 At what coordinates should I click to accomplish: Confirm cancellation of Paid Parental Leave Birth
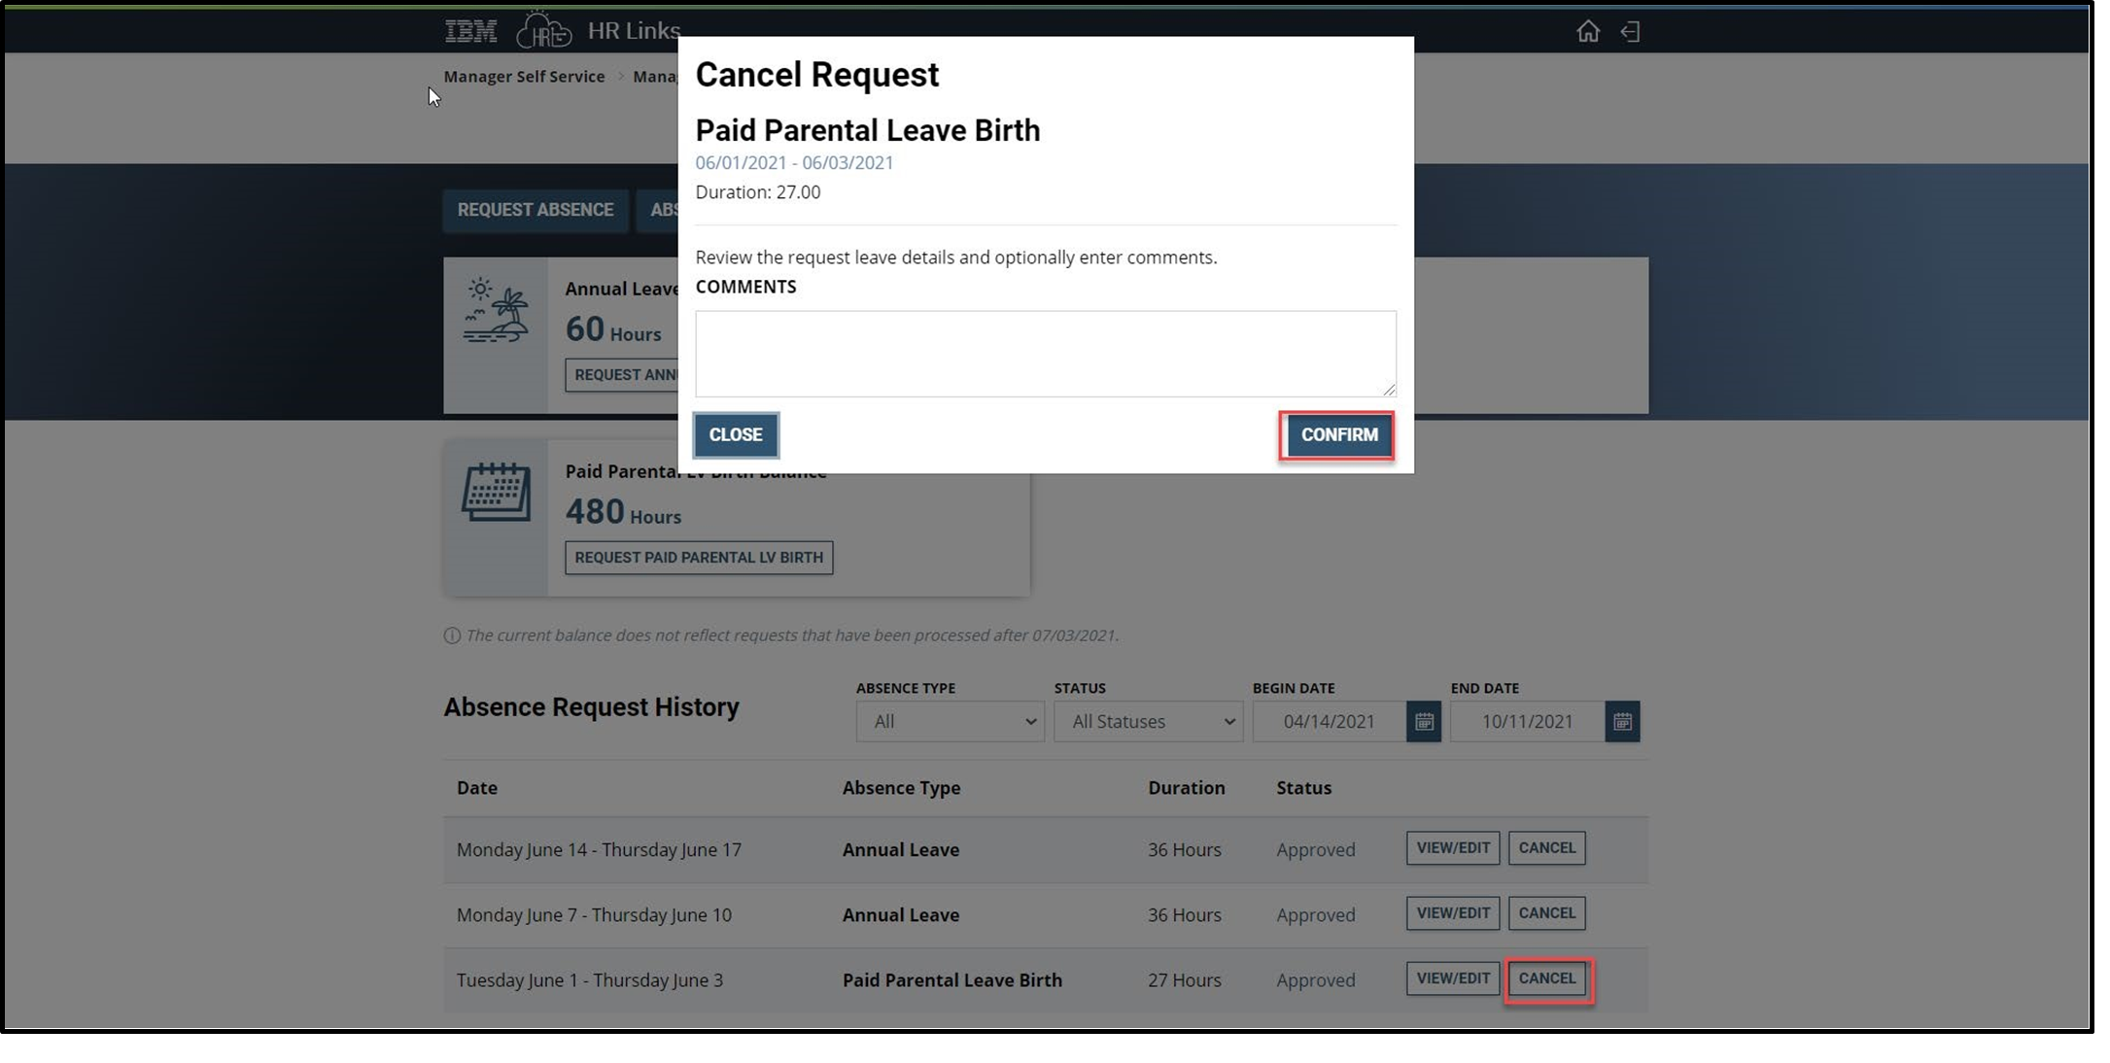click(x=1337, y=435)
